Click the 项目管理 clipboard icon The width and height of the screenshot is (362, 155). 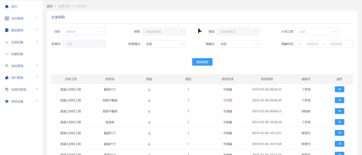7,18
